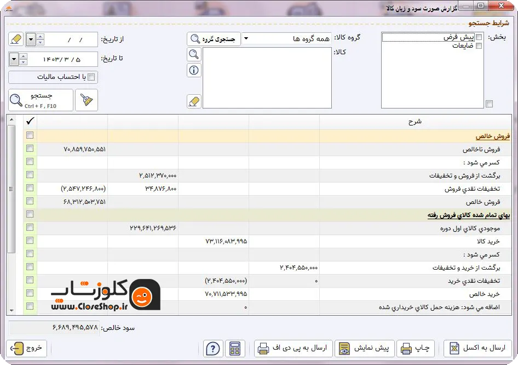Viewport: 518px width, 365px height.
Task: Click جستجوی گروه group search button
Action: click(214, 39)
